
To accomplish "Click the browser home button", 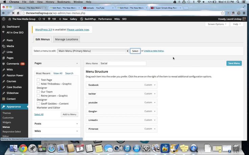I will pos(18,13).
